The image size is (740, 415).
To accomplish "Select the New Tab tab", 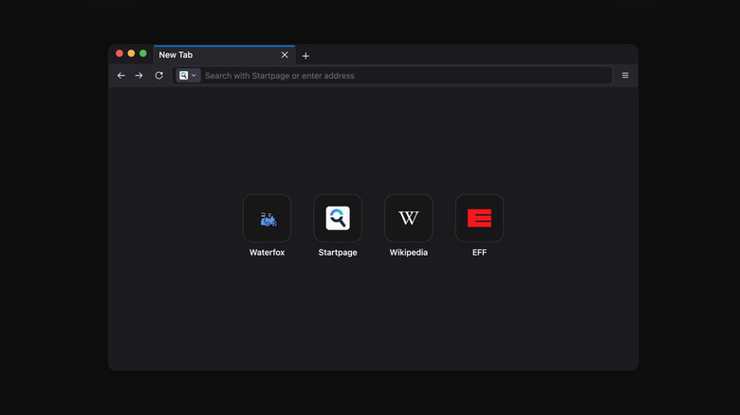I will (224, 55).
